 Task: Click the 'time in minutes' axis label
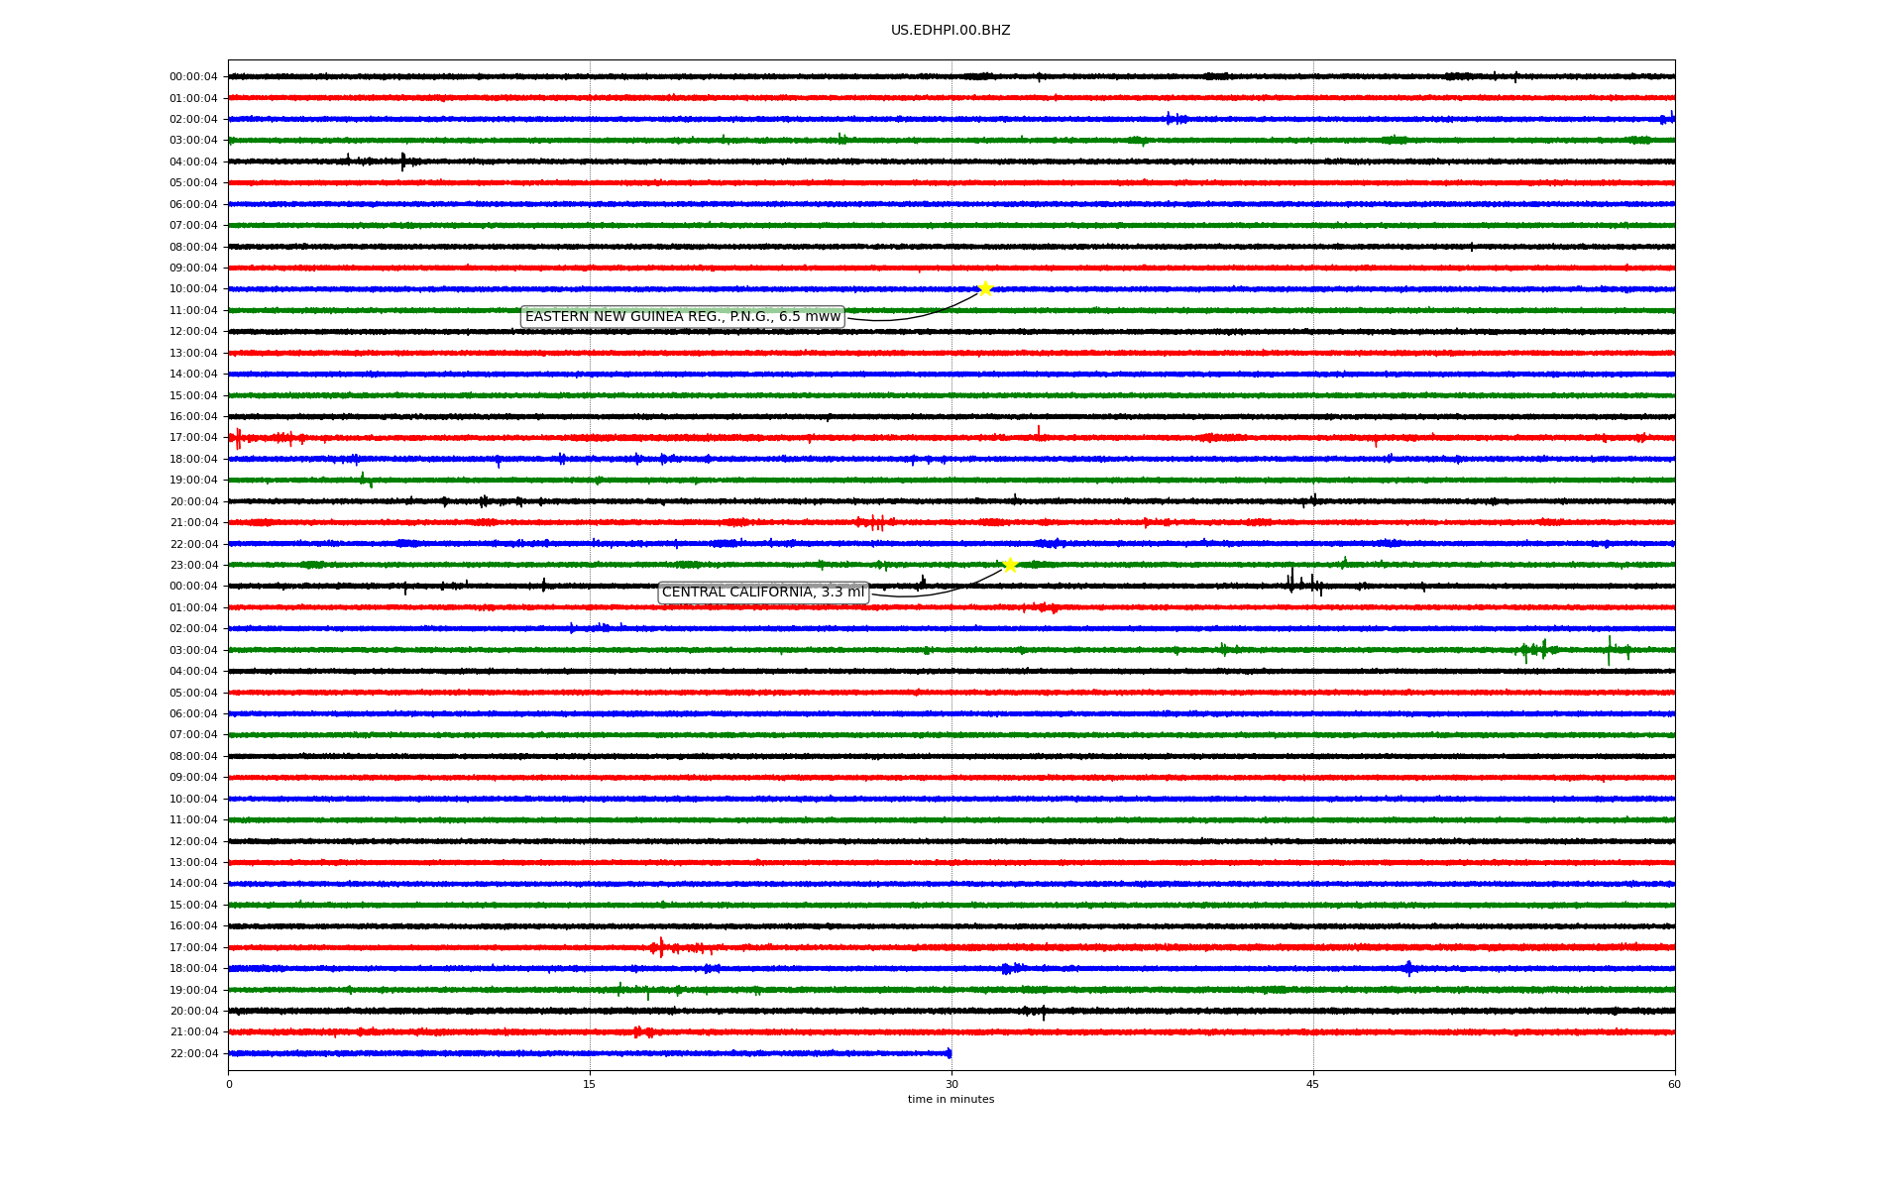(x=951, y=1099)
